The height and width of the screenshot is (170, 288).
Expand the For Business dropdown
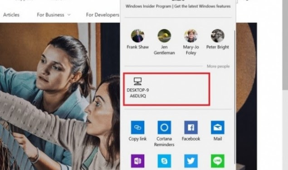(54, 15)
